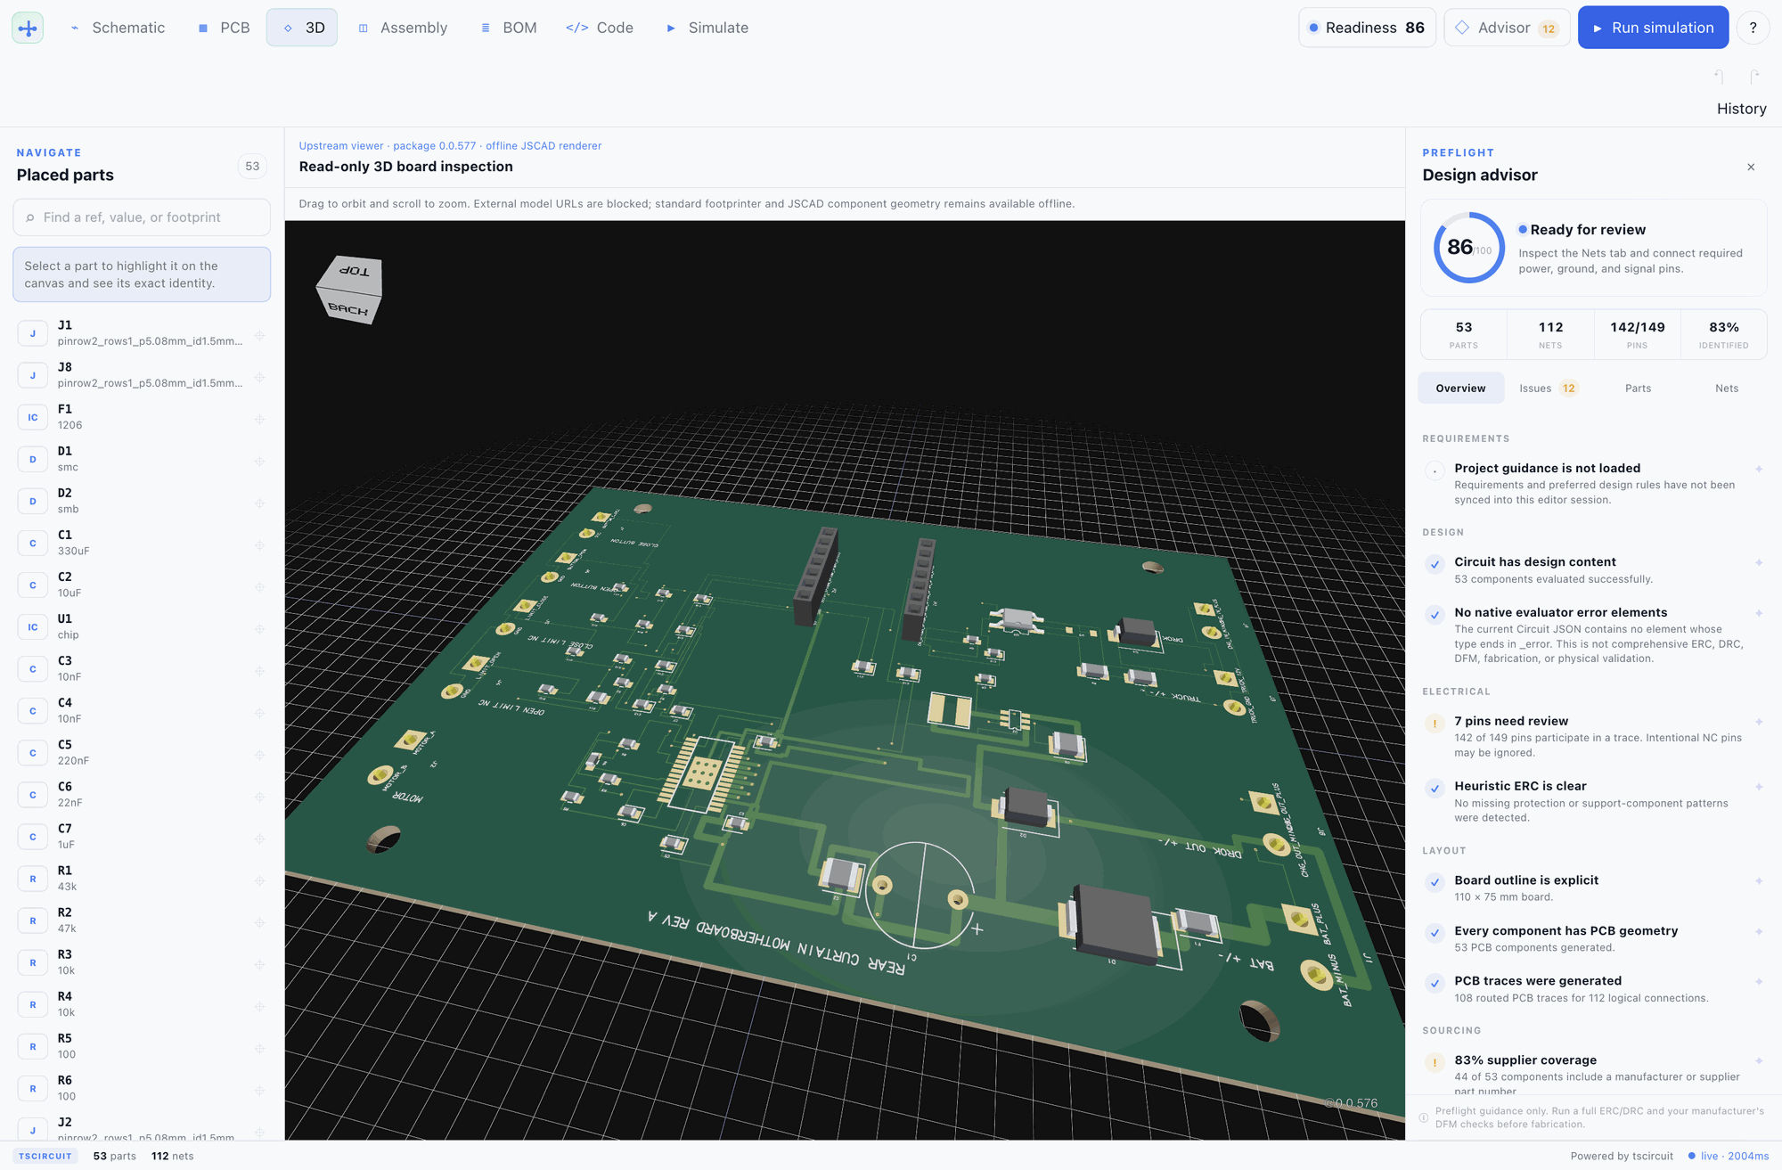Click the C badge icon for C1
1782x1170 pixels.
[x=33, y=543]
